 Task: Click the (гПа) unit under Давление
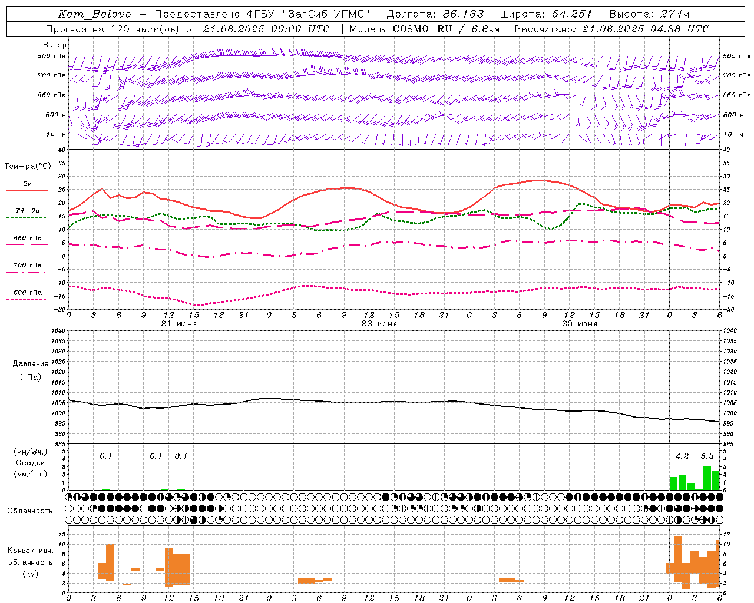[30, 377]
